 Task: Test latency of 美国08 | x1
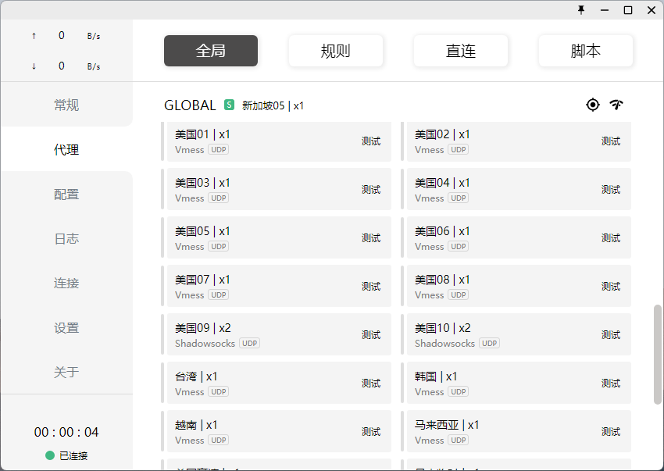pos(611,287)
